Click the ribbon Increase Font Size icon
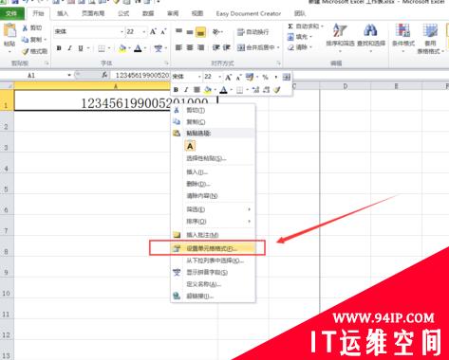This screenshot has height=360, width=449. click(x=153, y=31)
